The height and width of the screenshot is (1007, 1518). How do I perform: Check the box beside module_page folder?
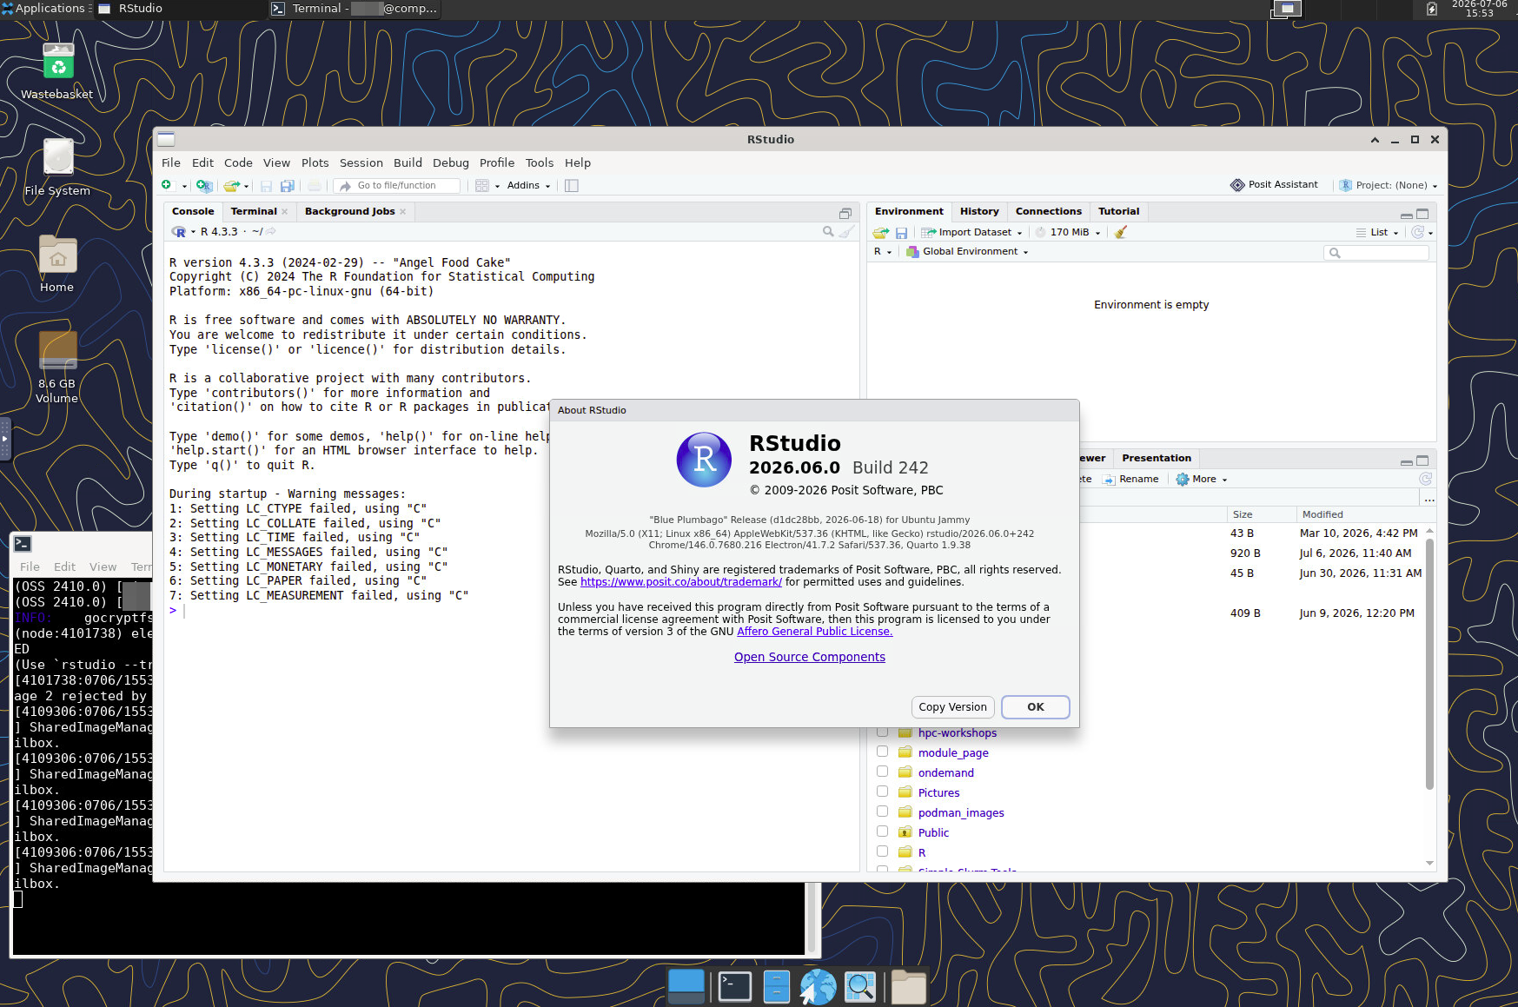tap(882, 752)
